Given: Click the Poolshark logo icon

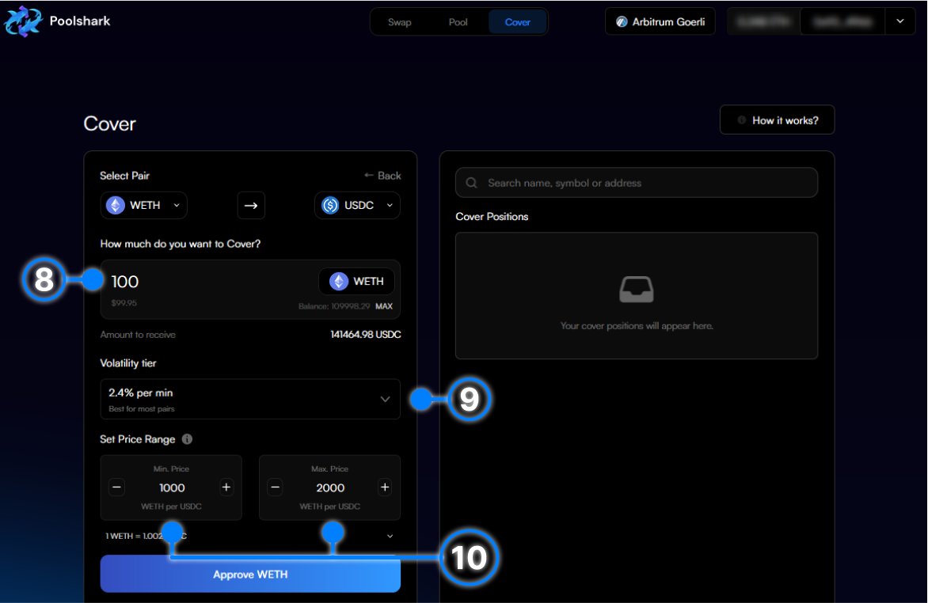Looking at the screenshot, I should click(23, 21).
